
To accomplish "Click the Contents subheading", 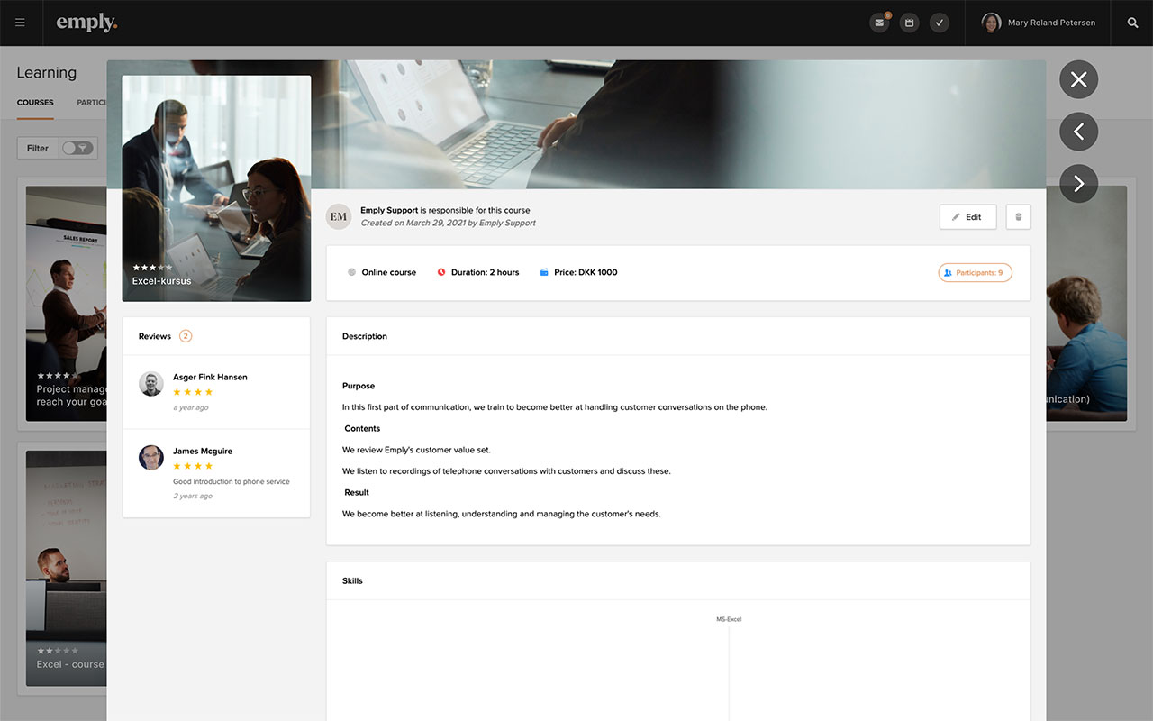I will tap(362, 428).
